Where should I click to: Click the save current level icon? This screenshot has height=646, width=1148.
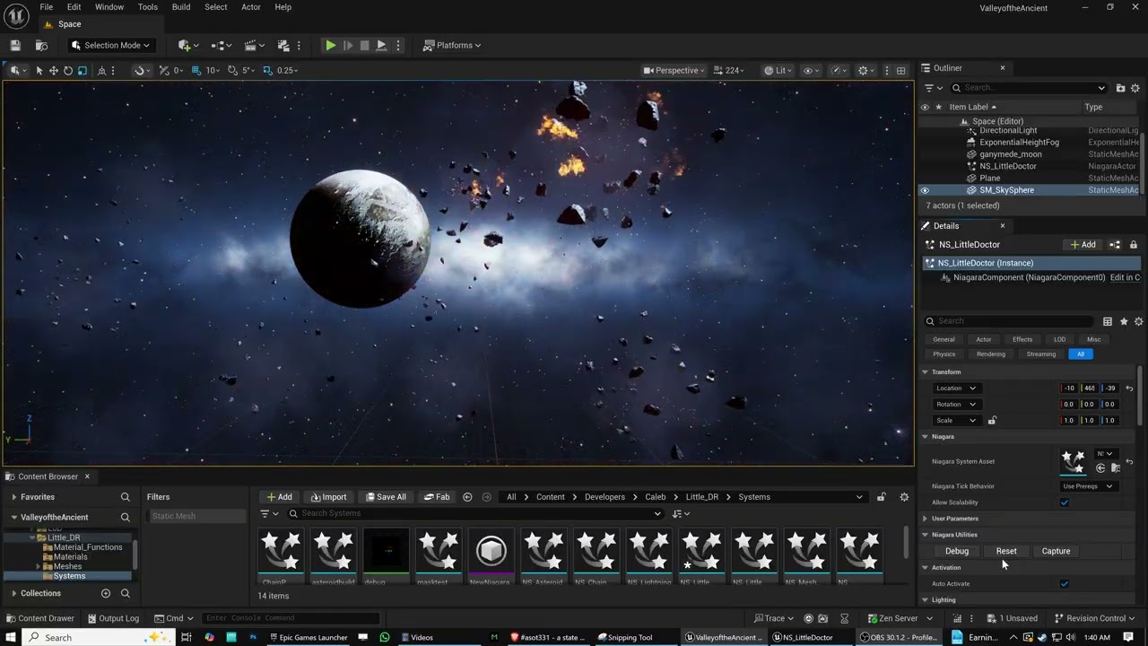tap(15, 45)
